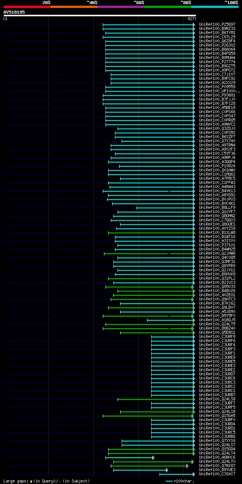Viewport: 242px width, 484px height.
Task: Select label UniRef100_Q31PL2
Action: 217,278
